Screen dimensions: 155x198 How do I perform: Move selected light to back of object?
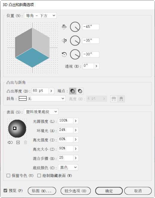coord(10,143)
